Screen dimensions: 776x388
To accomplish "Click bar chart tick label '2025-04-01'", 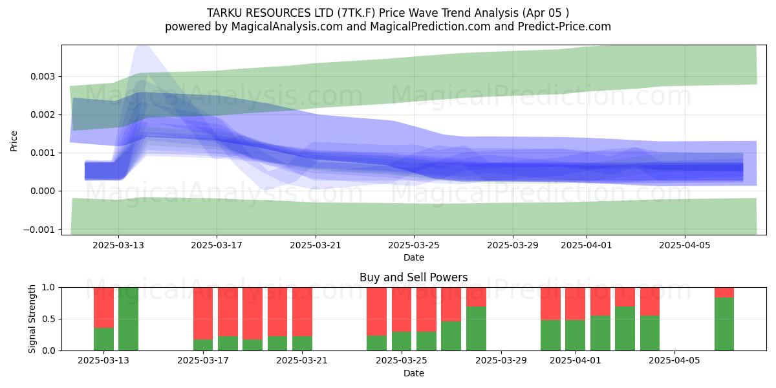I will coord(576,360).
